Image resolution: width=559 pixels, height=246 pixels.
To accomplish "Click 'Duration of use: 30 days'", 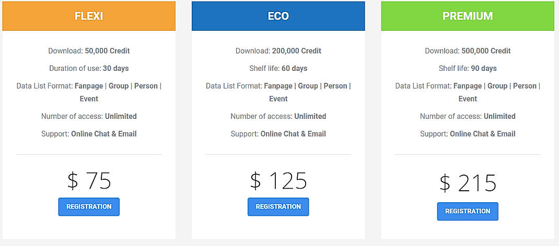I will click(x=89, y=68).
